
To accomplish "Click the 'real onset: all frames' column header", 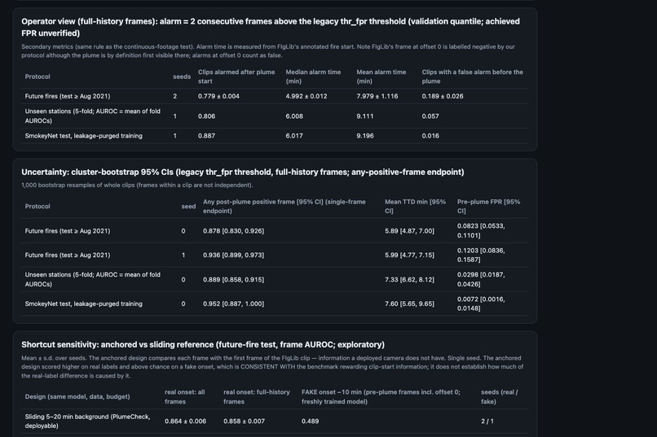I will [x=185, y=396].
